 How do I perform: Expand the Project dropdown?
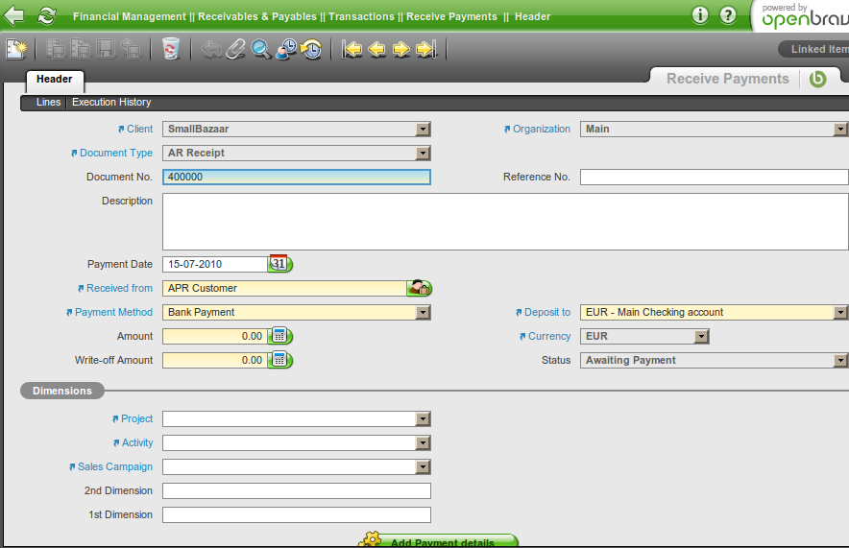click(x=423, y=418)
